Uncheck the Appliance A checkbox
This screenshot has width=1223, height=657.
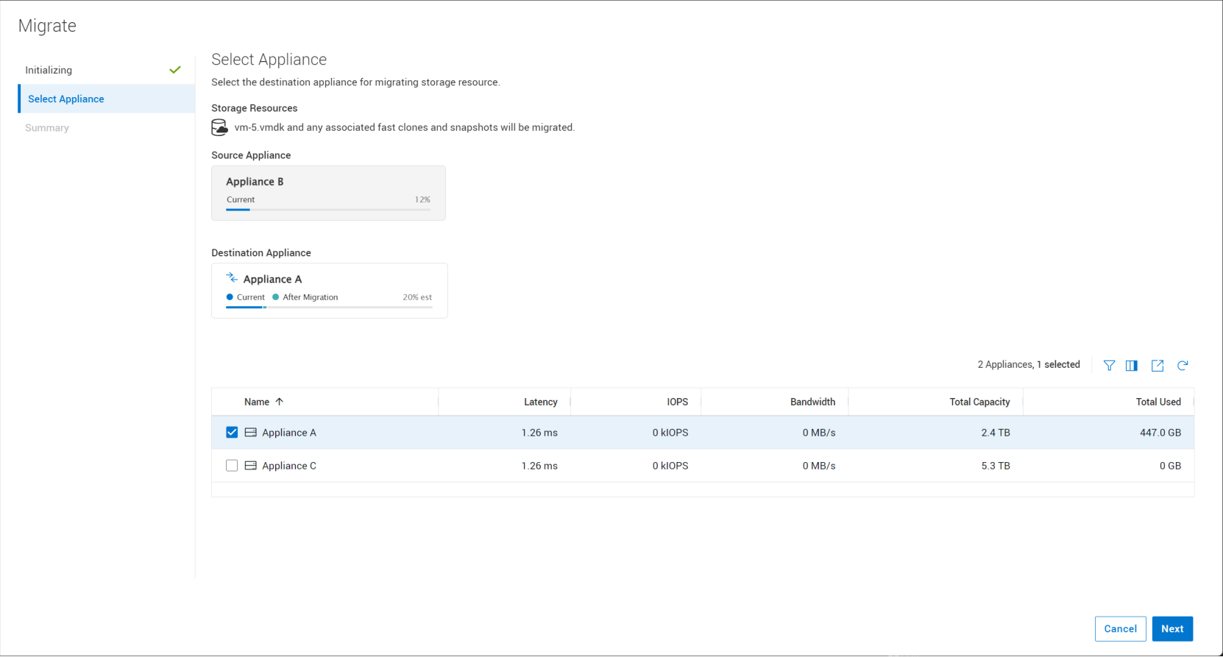232,433
